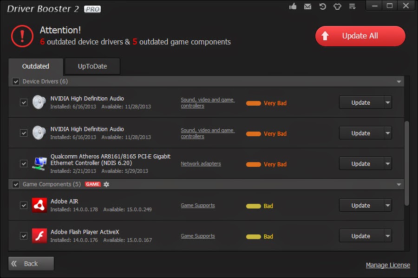418x278 pixels.
Task: Toggle the Game Components group checkbox
Action: pyautogui.click(x=16, y=184)
